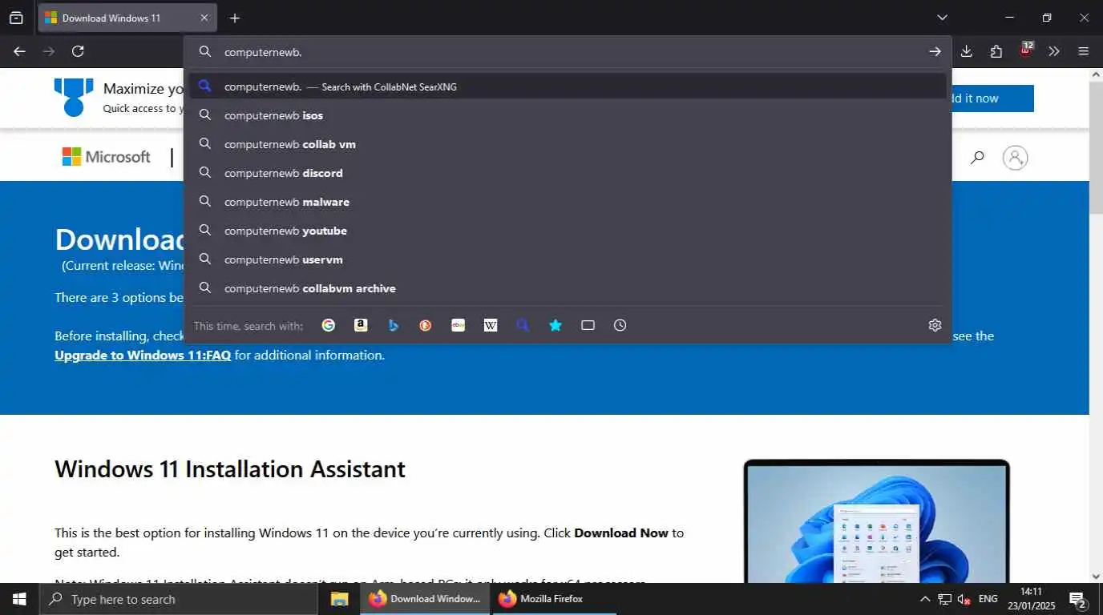Open muted volume tray icon

pos(964,599)
